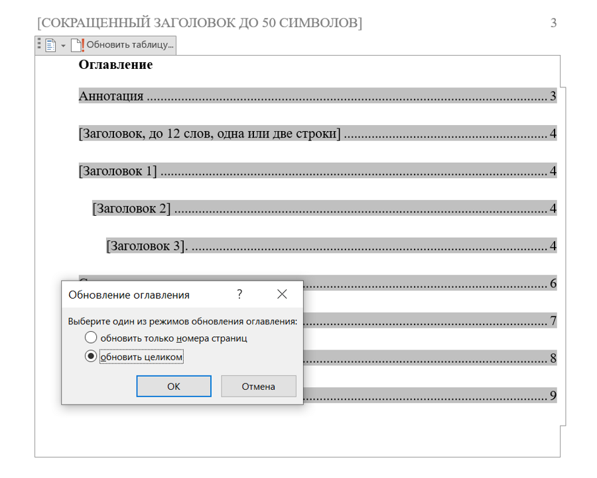Click the dialog title "Обновление оглавления"
597x478 pixels.
point(129,295)
